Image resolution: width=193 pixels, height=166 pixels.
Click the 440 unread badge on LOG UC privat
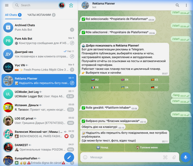(71, 123)
